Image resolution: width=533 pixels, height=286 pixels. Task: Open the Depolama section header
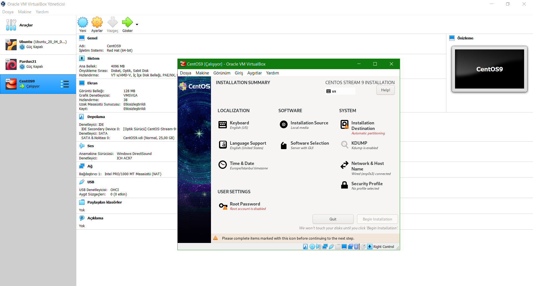96,117
